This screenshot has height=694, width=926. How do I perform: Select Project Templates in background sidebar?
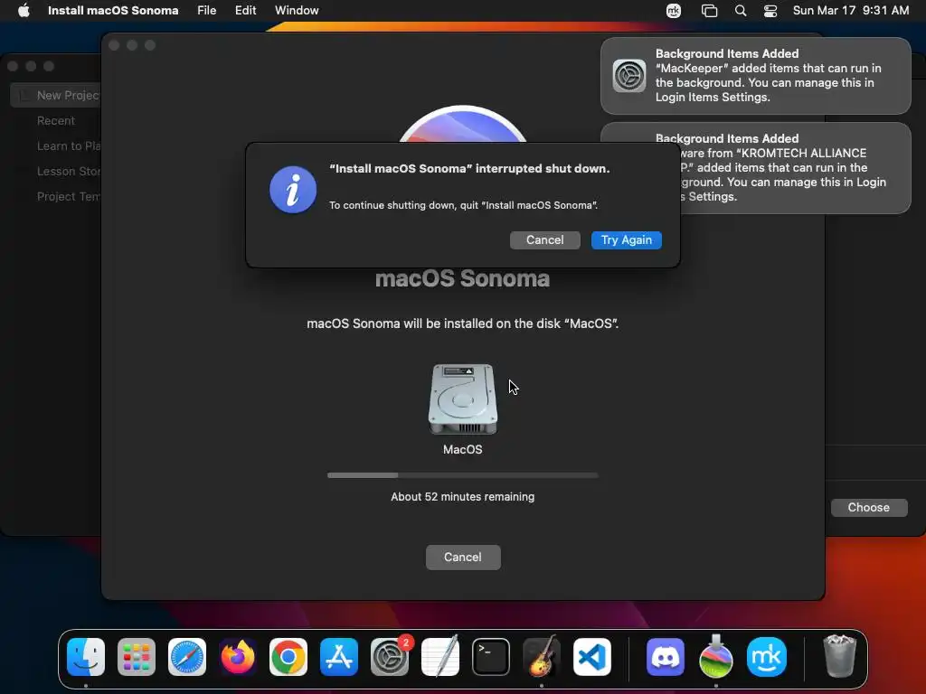(69, 196)
